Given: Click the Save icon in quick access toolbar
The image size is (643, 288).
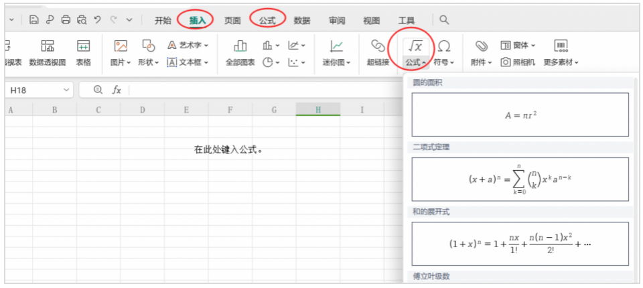Looking at the screenshot, I should 34,19.
